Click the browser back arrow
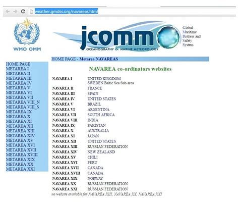 [x=8, y=12]
